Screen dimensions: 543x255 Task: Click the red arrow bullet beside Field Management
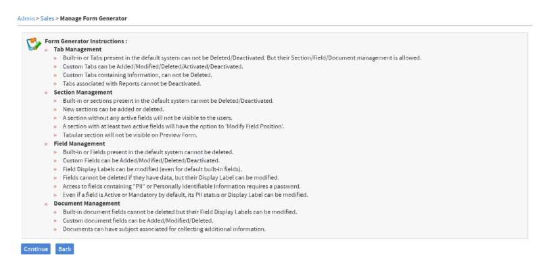[46, 144]
